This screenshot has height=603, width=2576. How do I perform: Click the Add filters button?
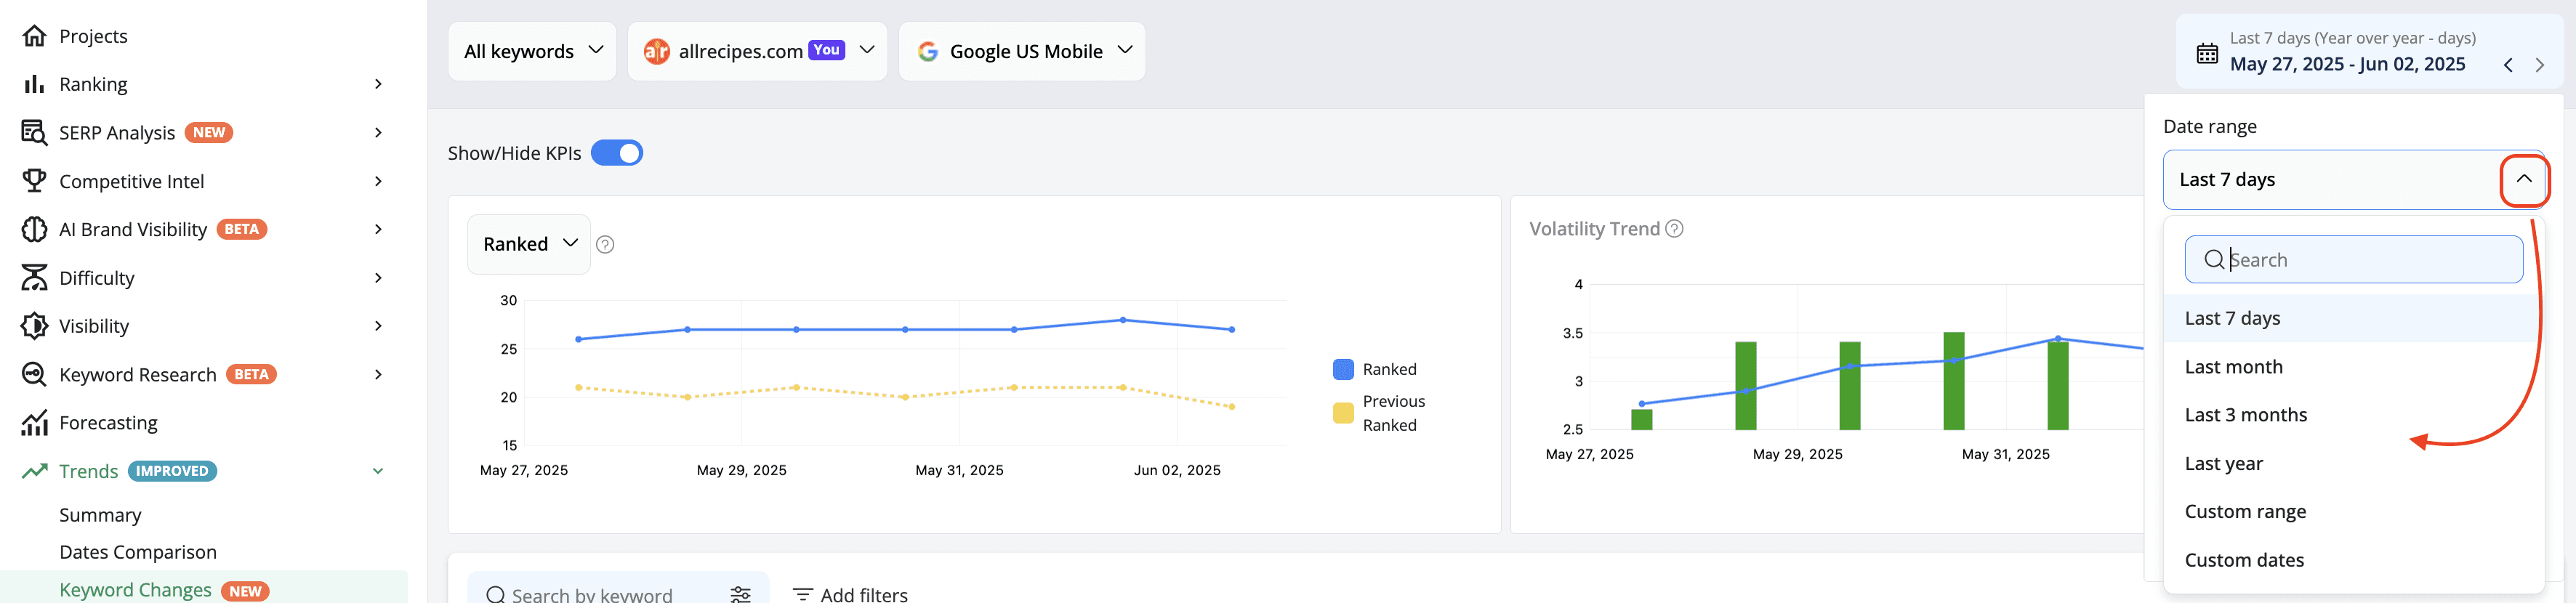(850, 594)
